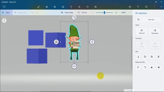Click the Paste icon in top bar
164x92 pixels.
(x=130, y=7)
